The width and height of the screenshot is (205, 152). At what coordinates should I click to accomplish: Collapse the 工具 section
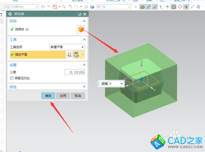click(x=84, y=40)
